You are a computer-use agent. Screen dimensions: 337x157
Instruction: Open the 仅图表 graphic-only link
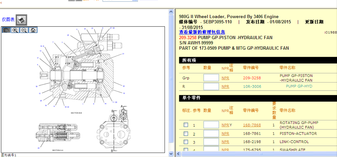point(8,19)
